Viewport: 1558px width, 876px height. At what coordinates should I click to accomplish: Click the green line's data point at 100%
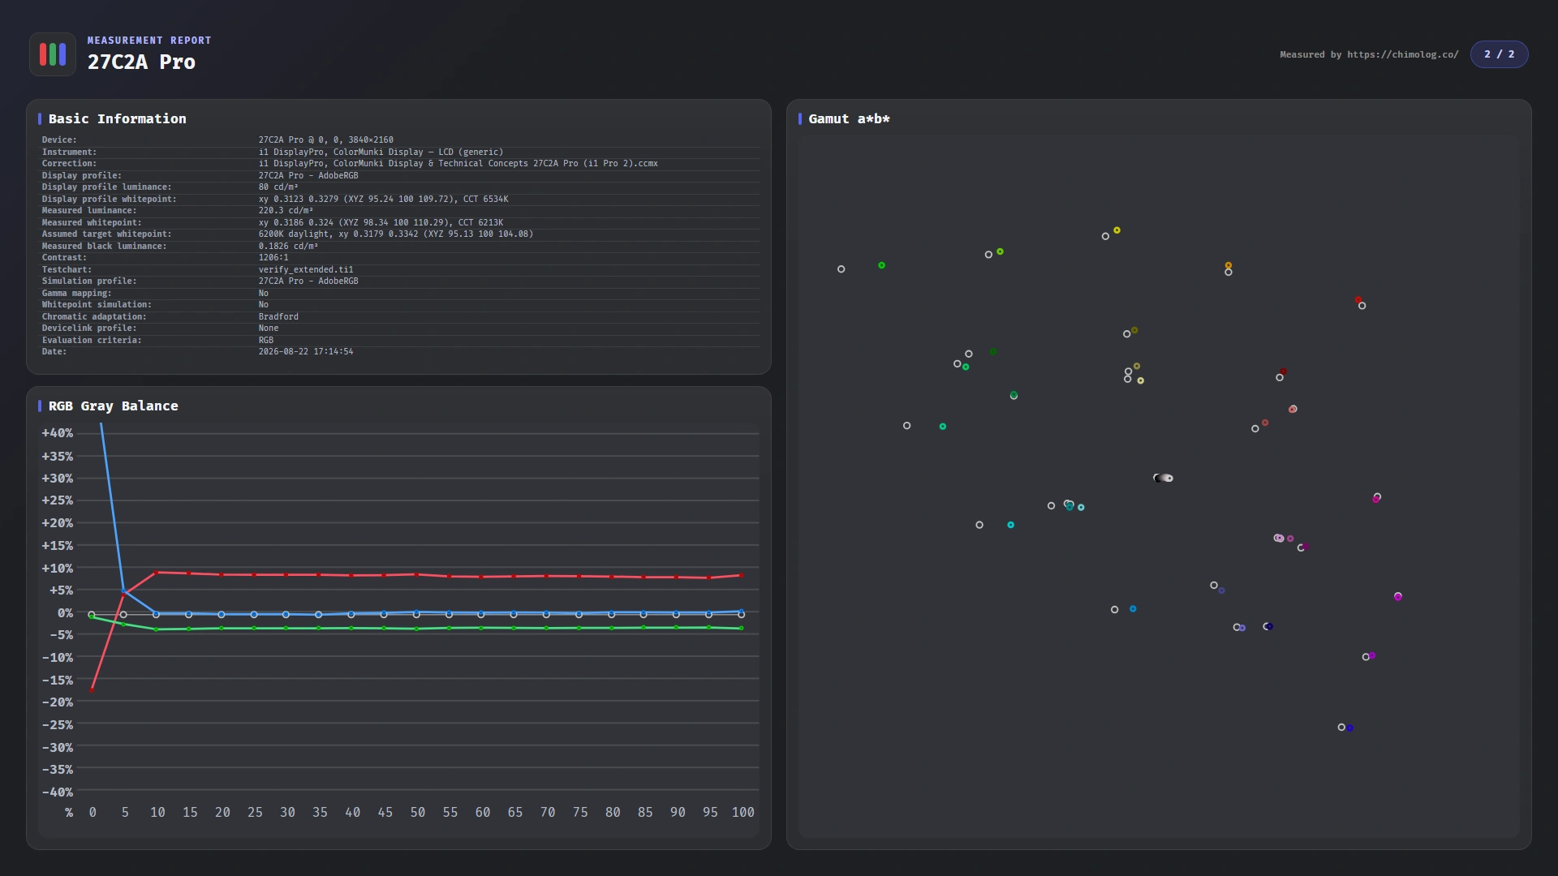tap(741, 629)
